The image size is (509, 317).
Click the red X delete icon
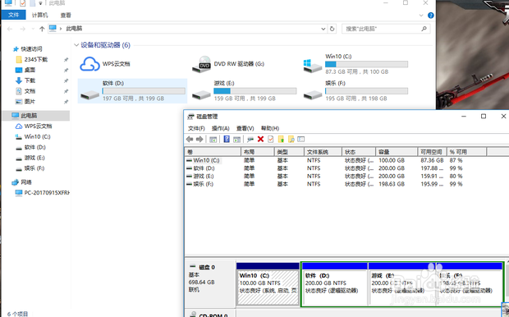(x=260, y=140)
